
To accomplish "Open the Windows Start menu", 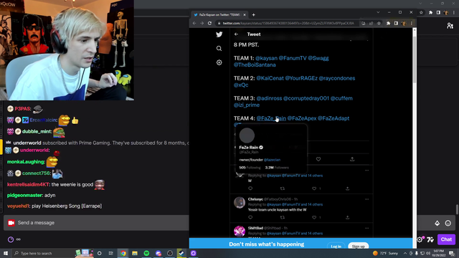I will click(6, 253).
